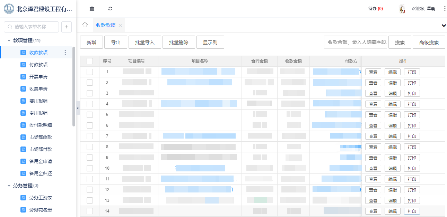
Task: Click the form icon beside 备用金归还
Action: coord(23,173)
